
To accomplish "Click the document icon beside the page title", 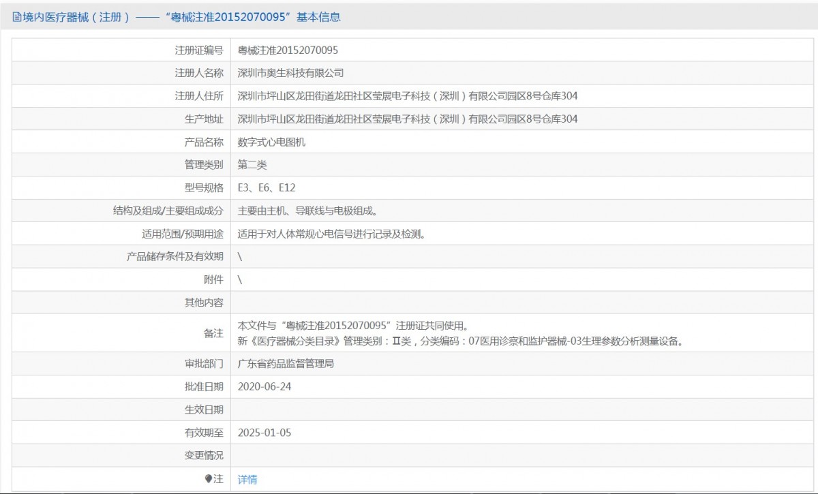I will coord(17,18).
